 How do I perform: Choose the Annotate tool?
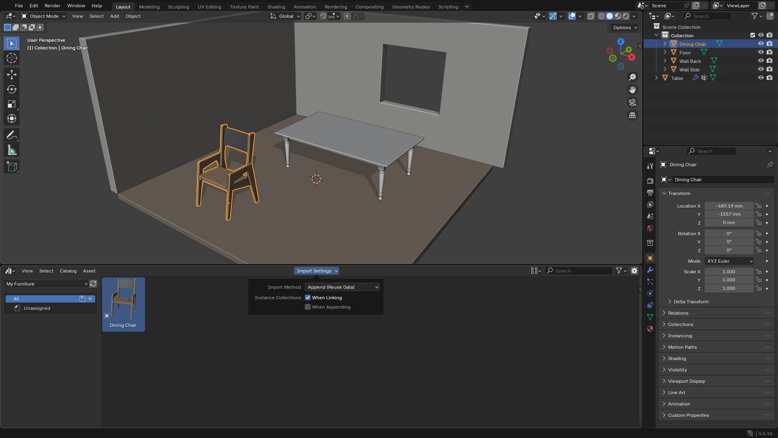(x=12, y=135)
